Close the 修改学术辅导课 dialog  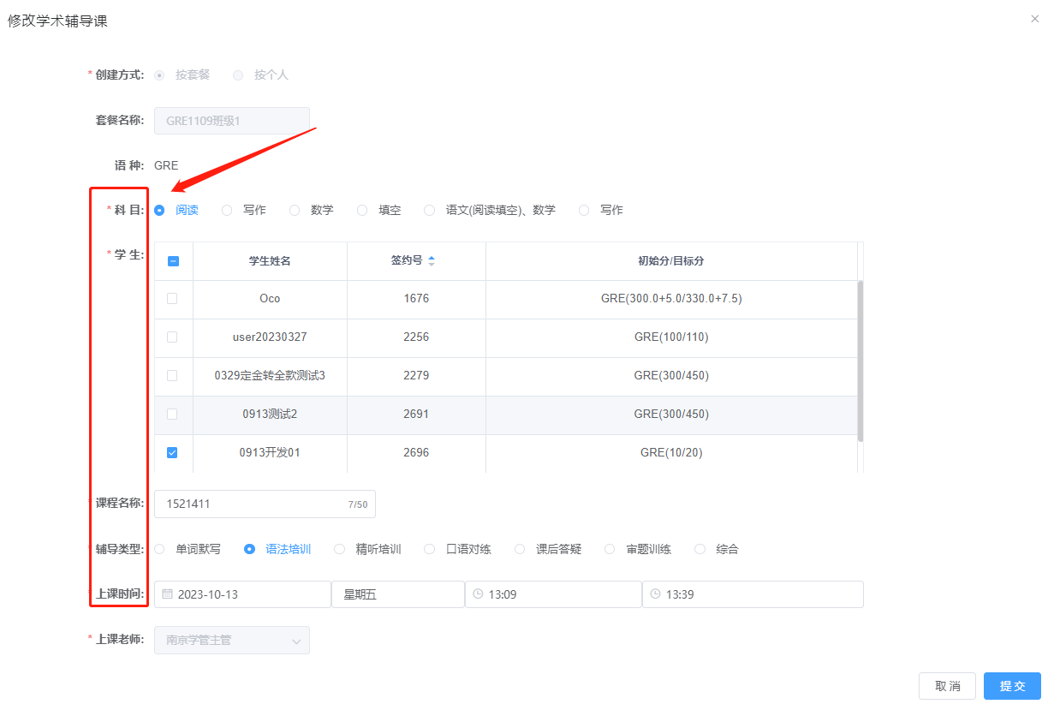click(x=1034, y=18)
